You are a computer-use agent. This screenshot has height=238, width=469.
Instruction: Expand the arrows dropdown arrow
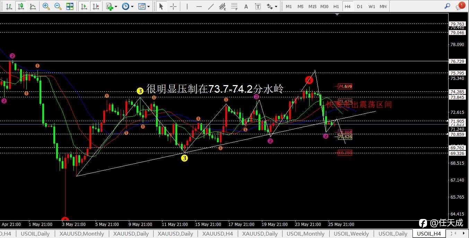coord(276,6)
